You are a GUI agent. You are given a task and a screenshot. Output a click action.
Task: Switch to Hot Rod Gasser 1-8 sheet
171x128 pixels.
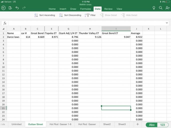(x=60, y=124)
